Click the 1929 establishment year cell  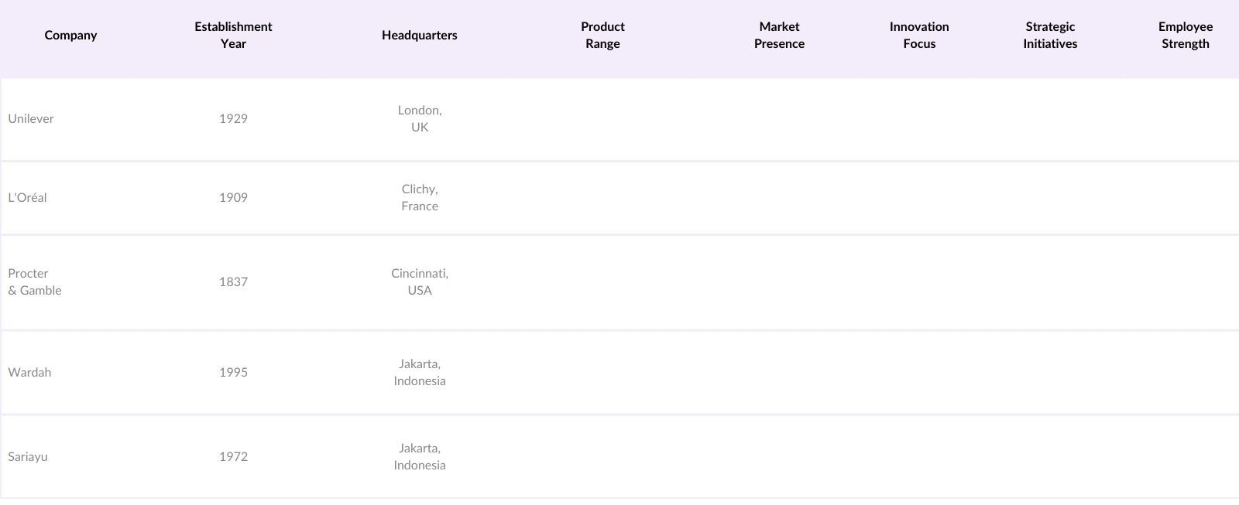(x=233, y=119)
